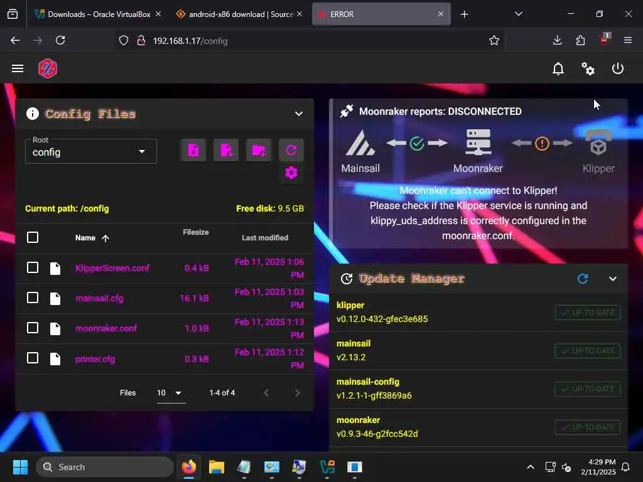Go to previous page of files
This screenshot has height=482, width=643.
[x=266, y=393]
